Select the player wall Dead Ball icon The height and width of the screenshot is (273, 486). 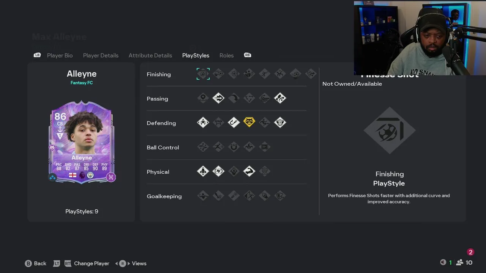[x=249, y=74]
